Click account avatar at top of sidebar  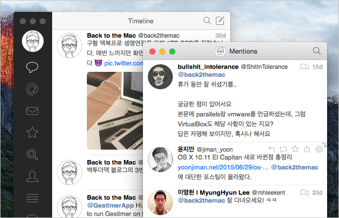[x=33, y=41]
